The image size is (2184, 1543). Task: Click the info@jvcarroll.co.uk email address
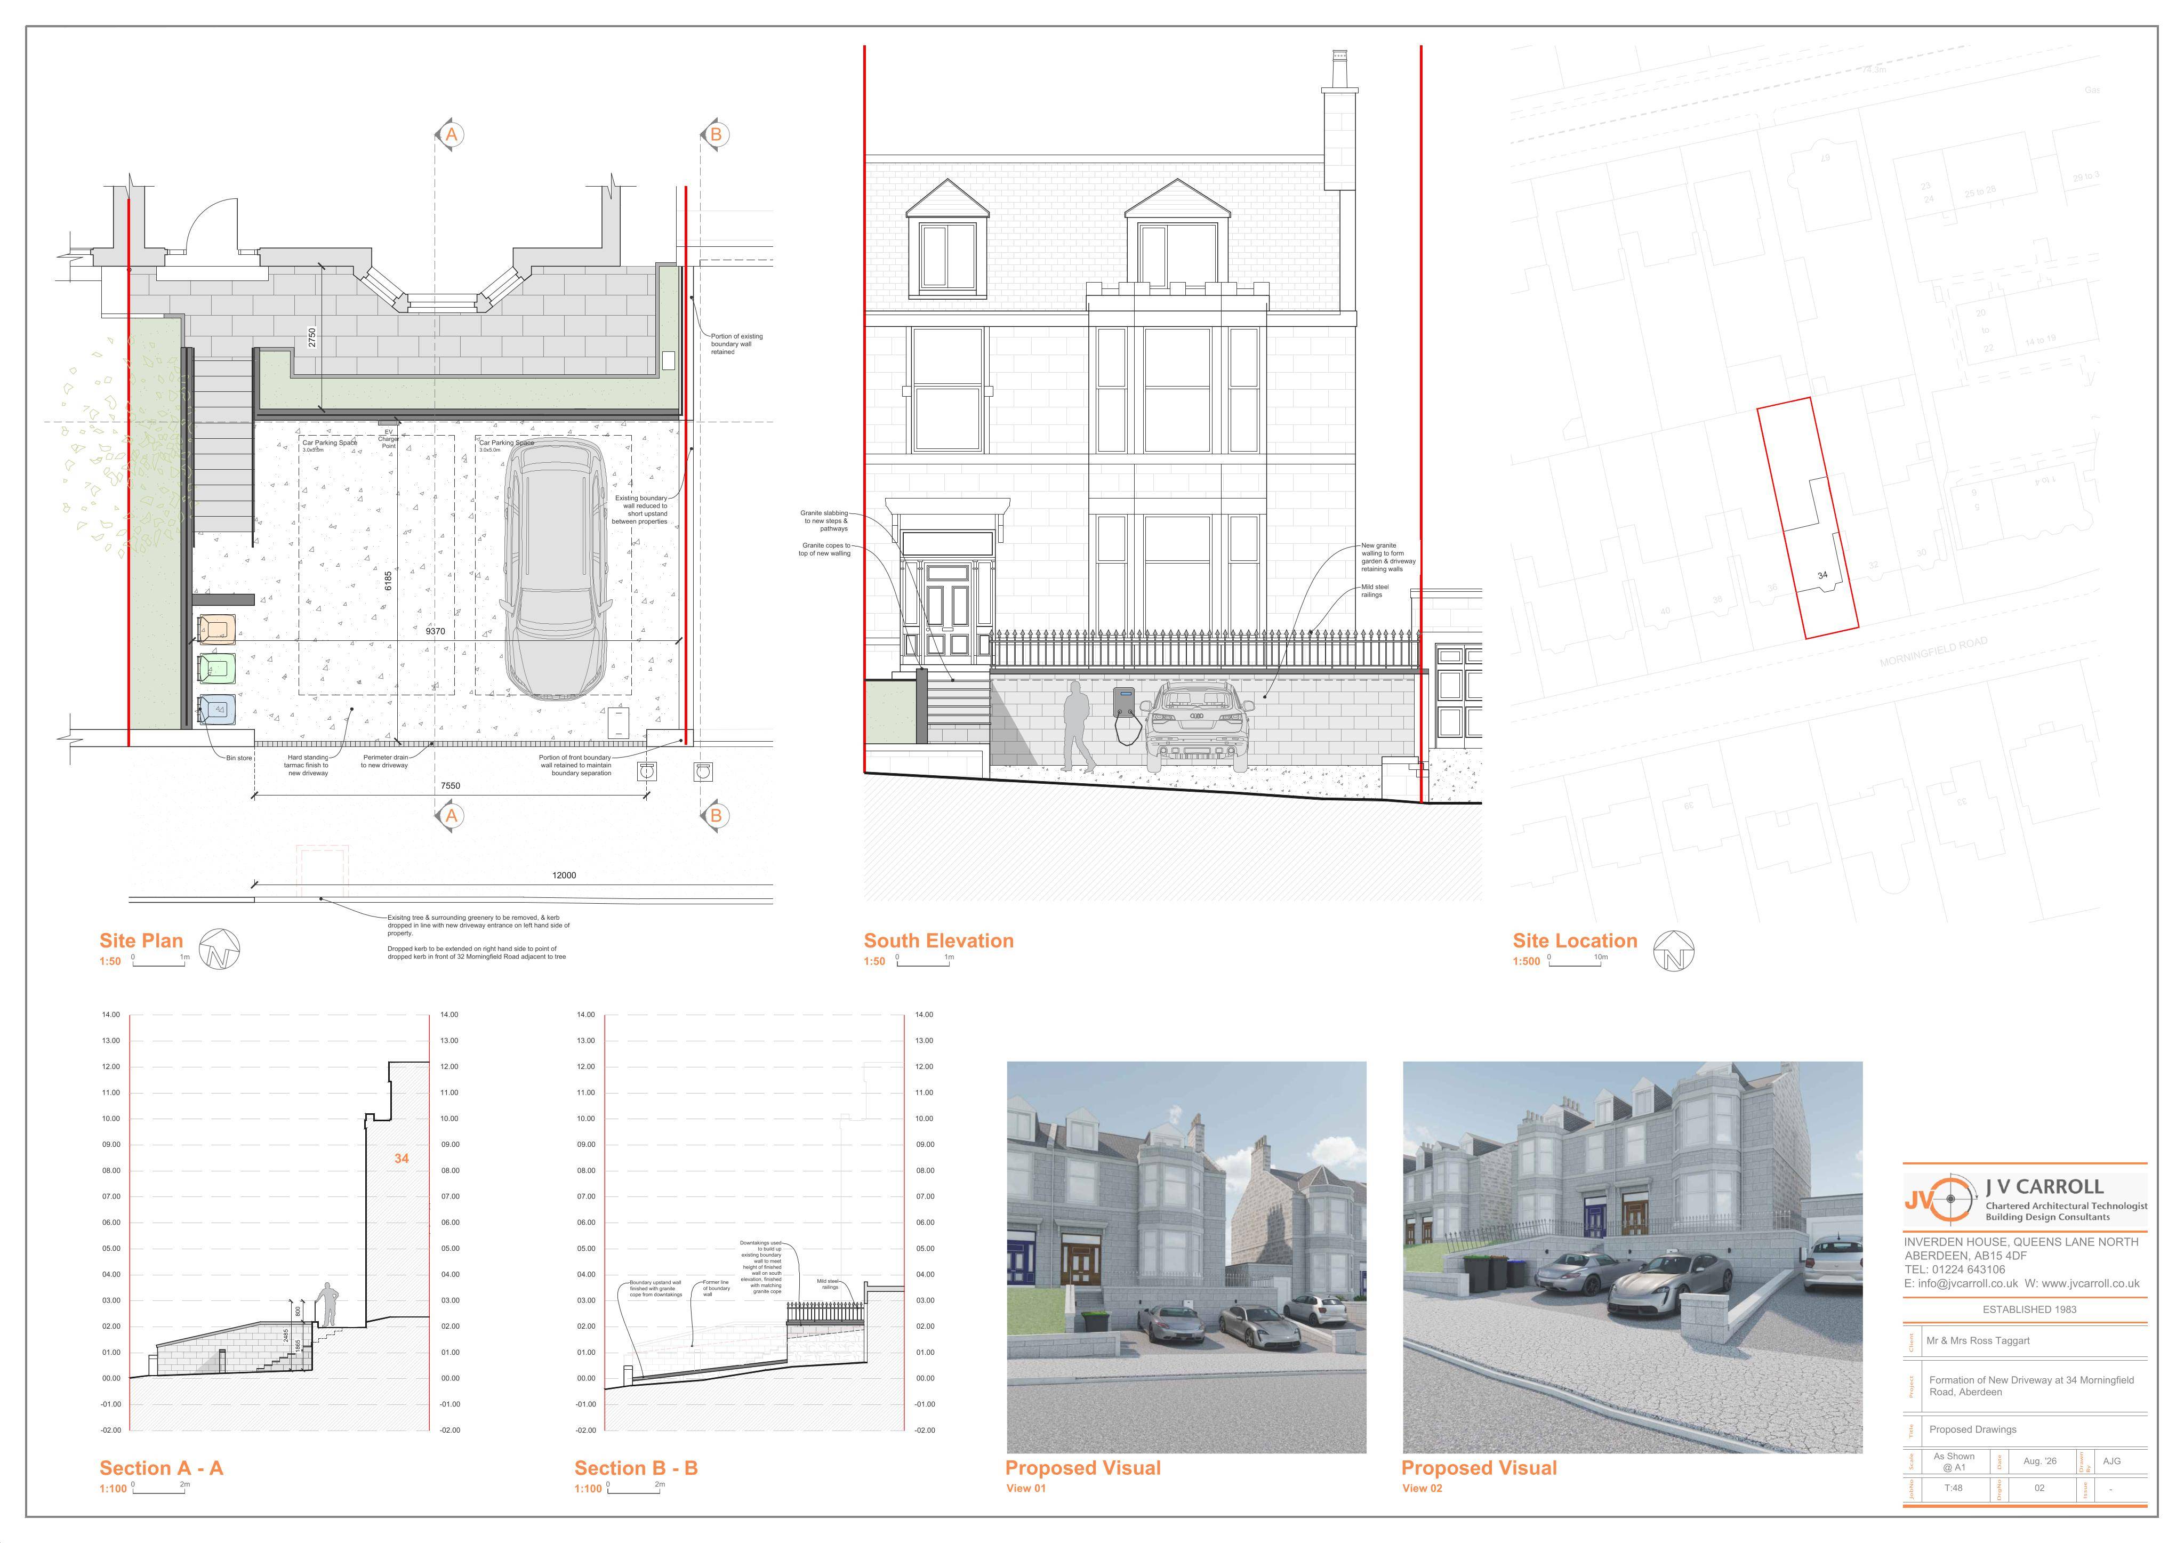pyautogui.click(x=1967, y=1283)
